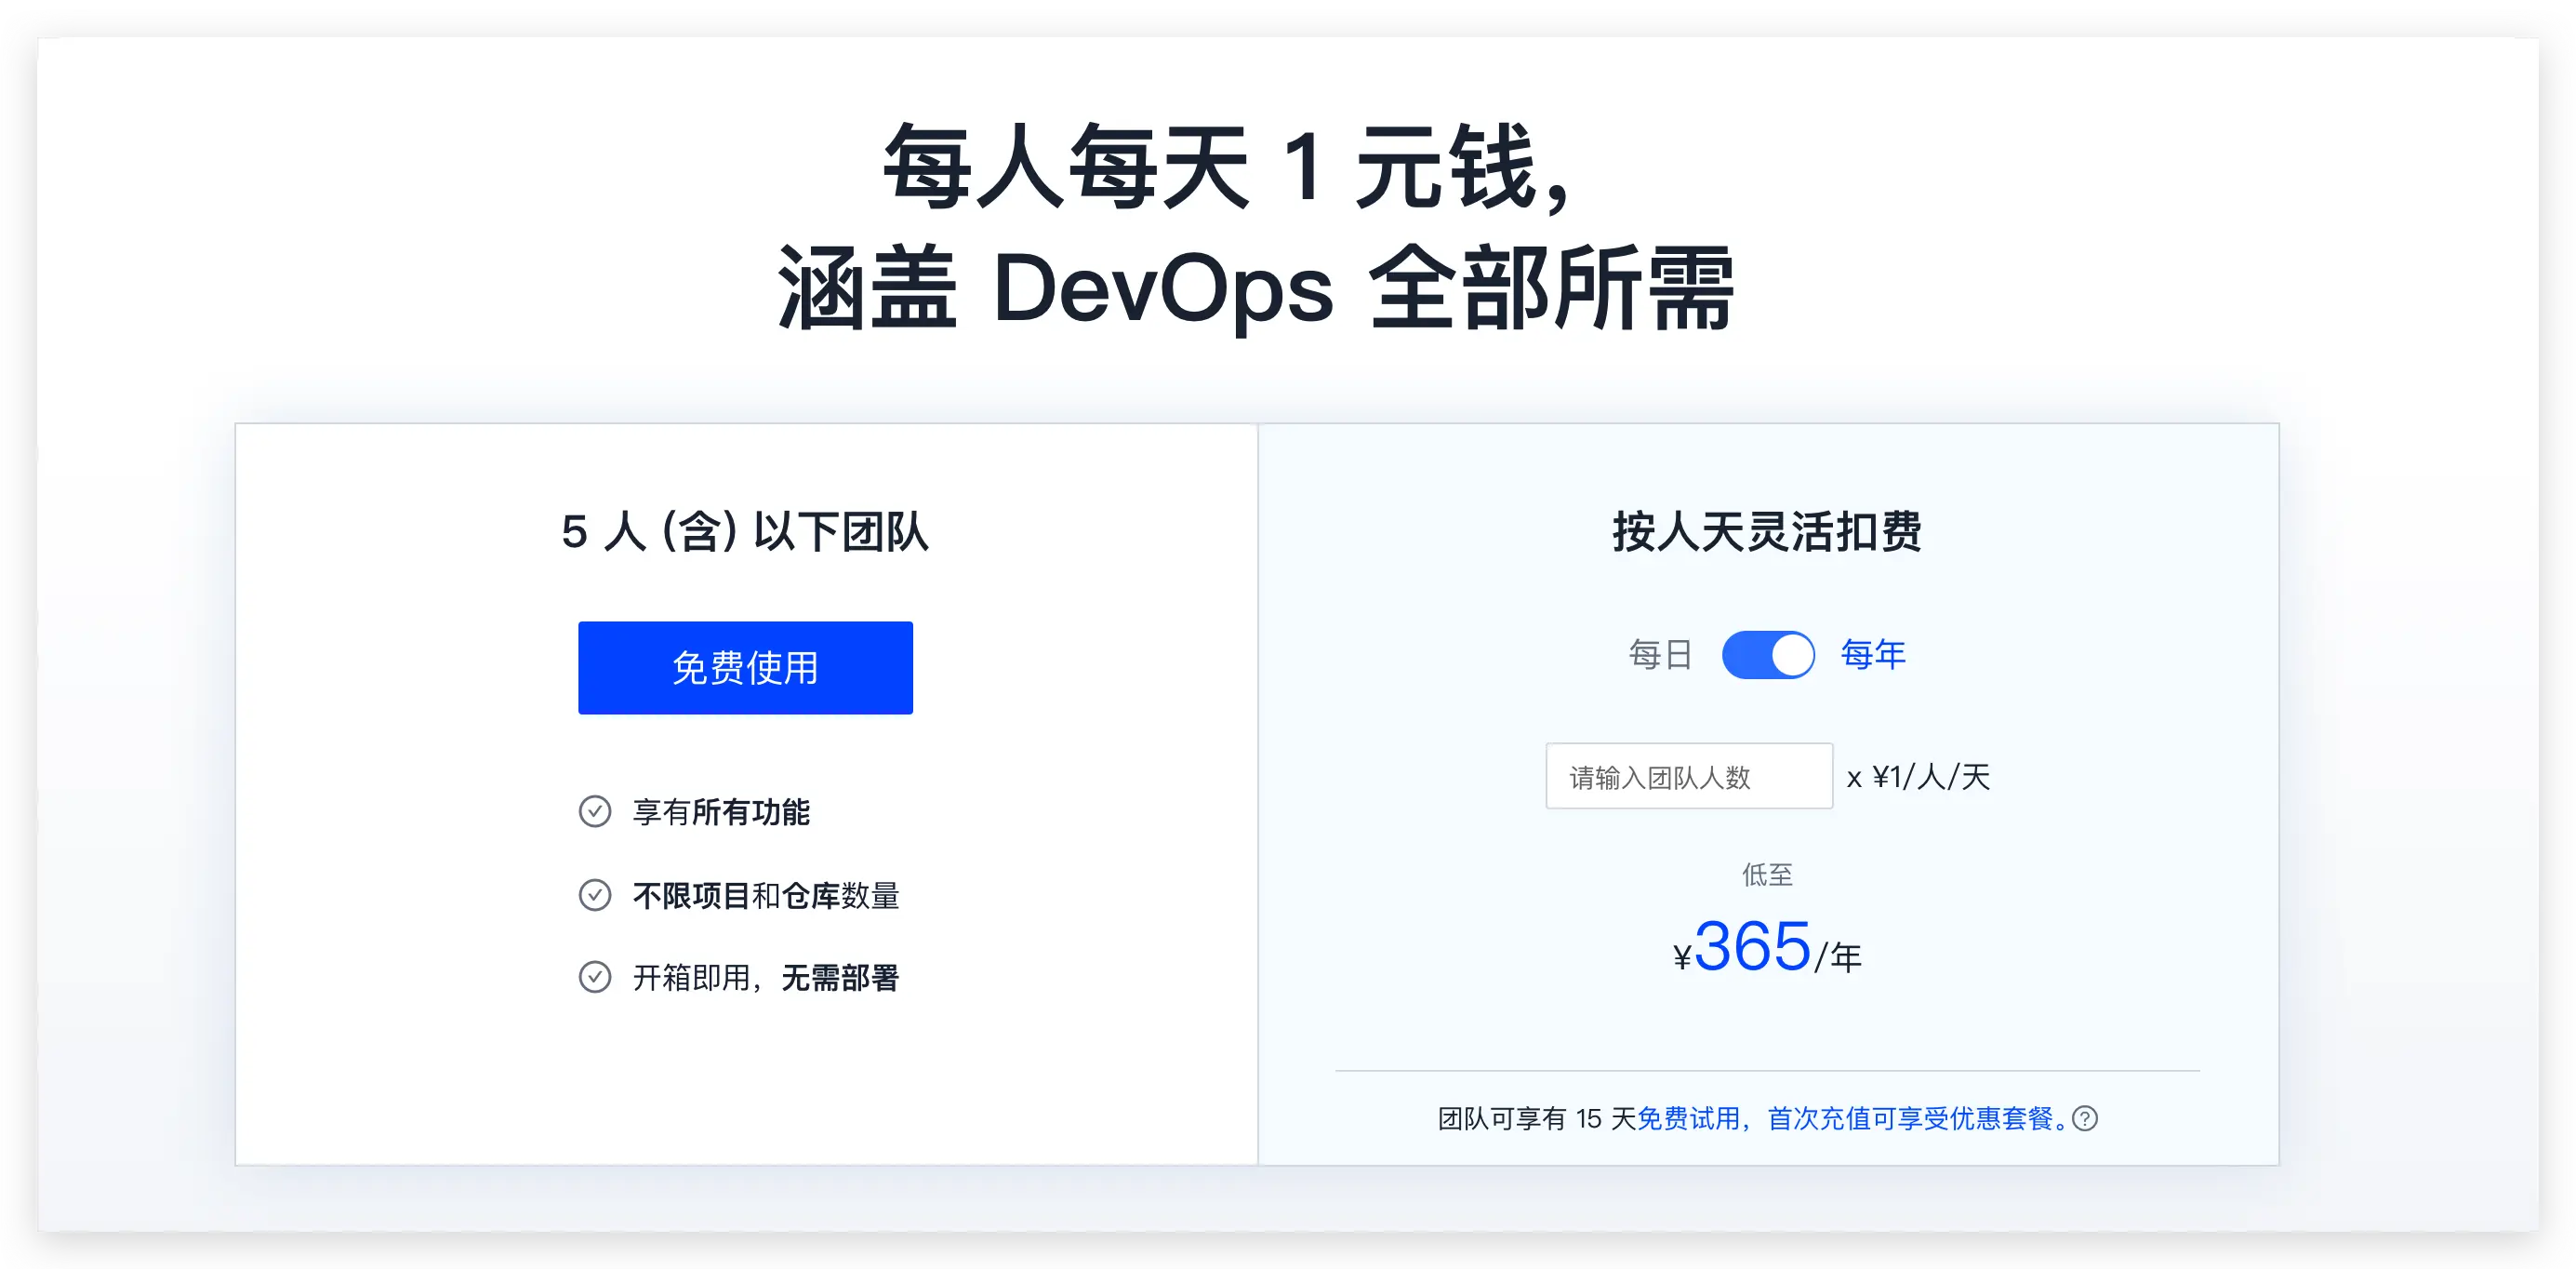Click the 涵盖 DevOps 全部所需 headline
Screen dimensions: 2576x1269
click(x=1256, y=288)
